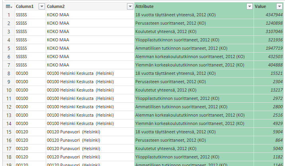Open the Value column filter dropdown
This screenshot has height=166, width=285.
[280, 7]
